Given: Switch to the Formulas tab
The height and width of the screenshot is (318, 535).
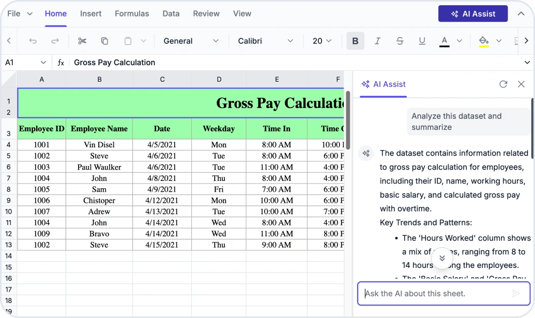Looking at the screenshot, I should (x=132, y=13).
